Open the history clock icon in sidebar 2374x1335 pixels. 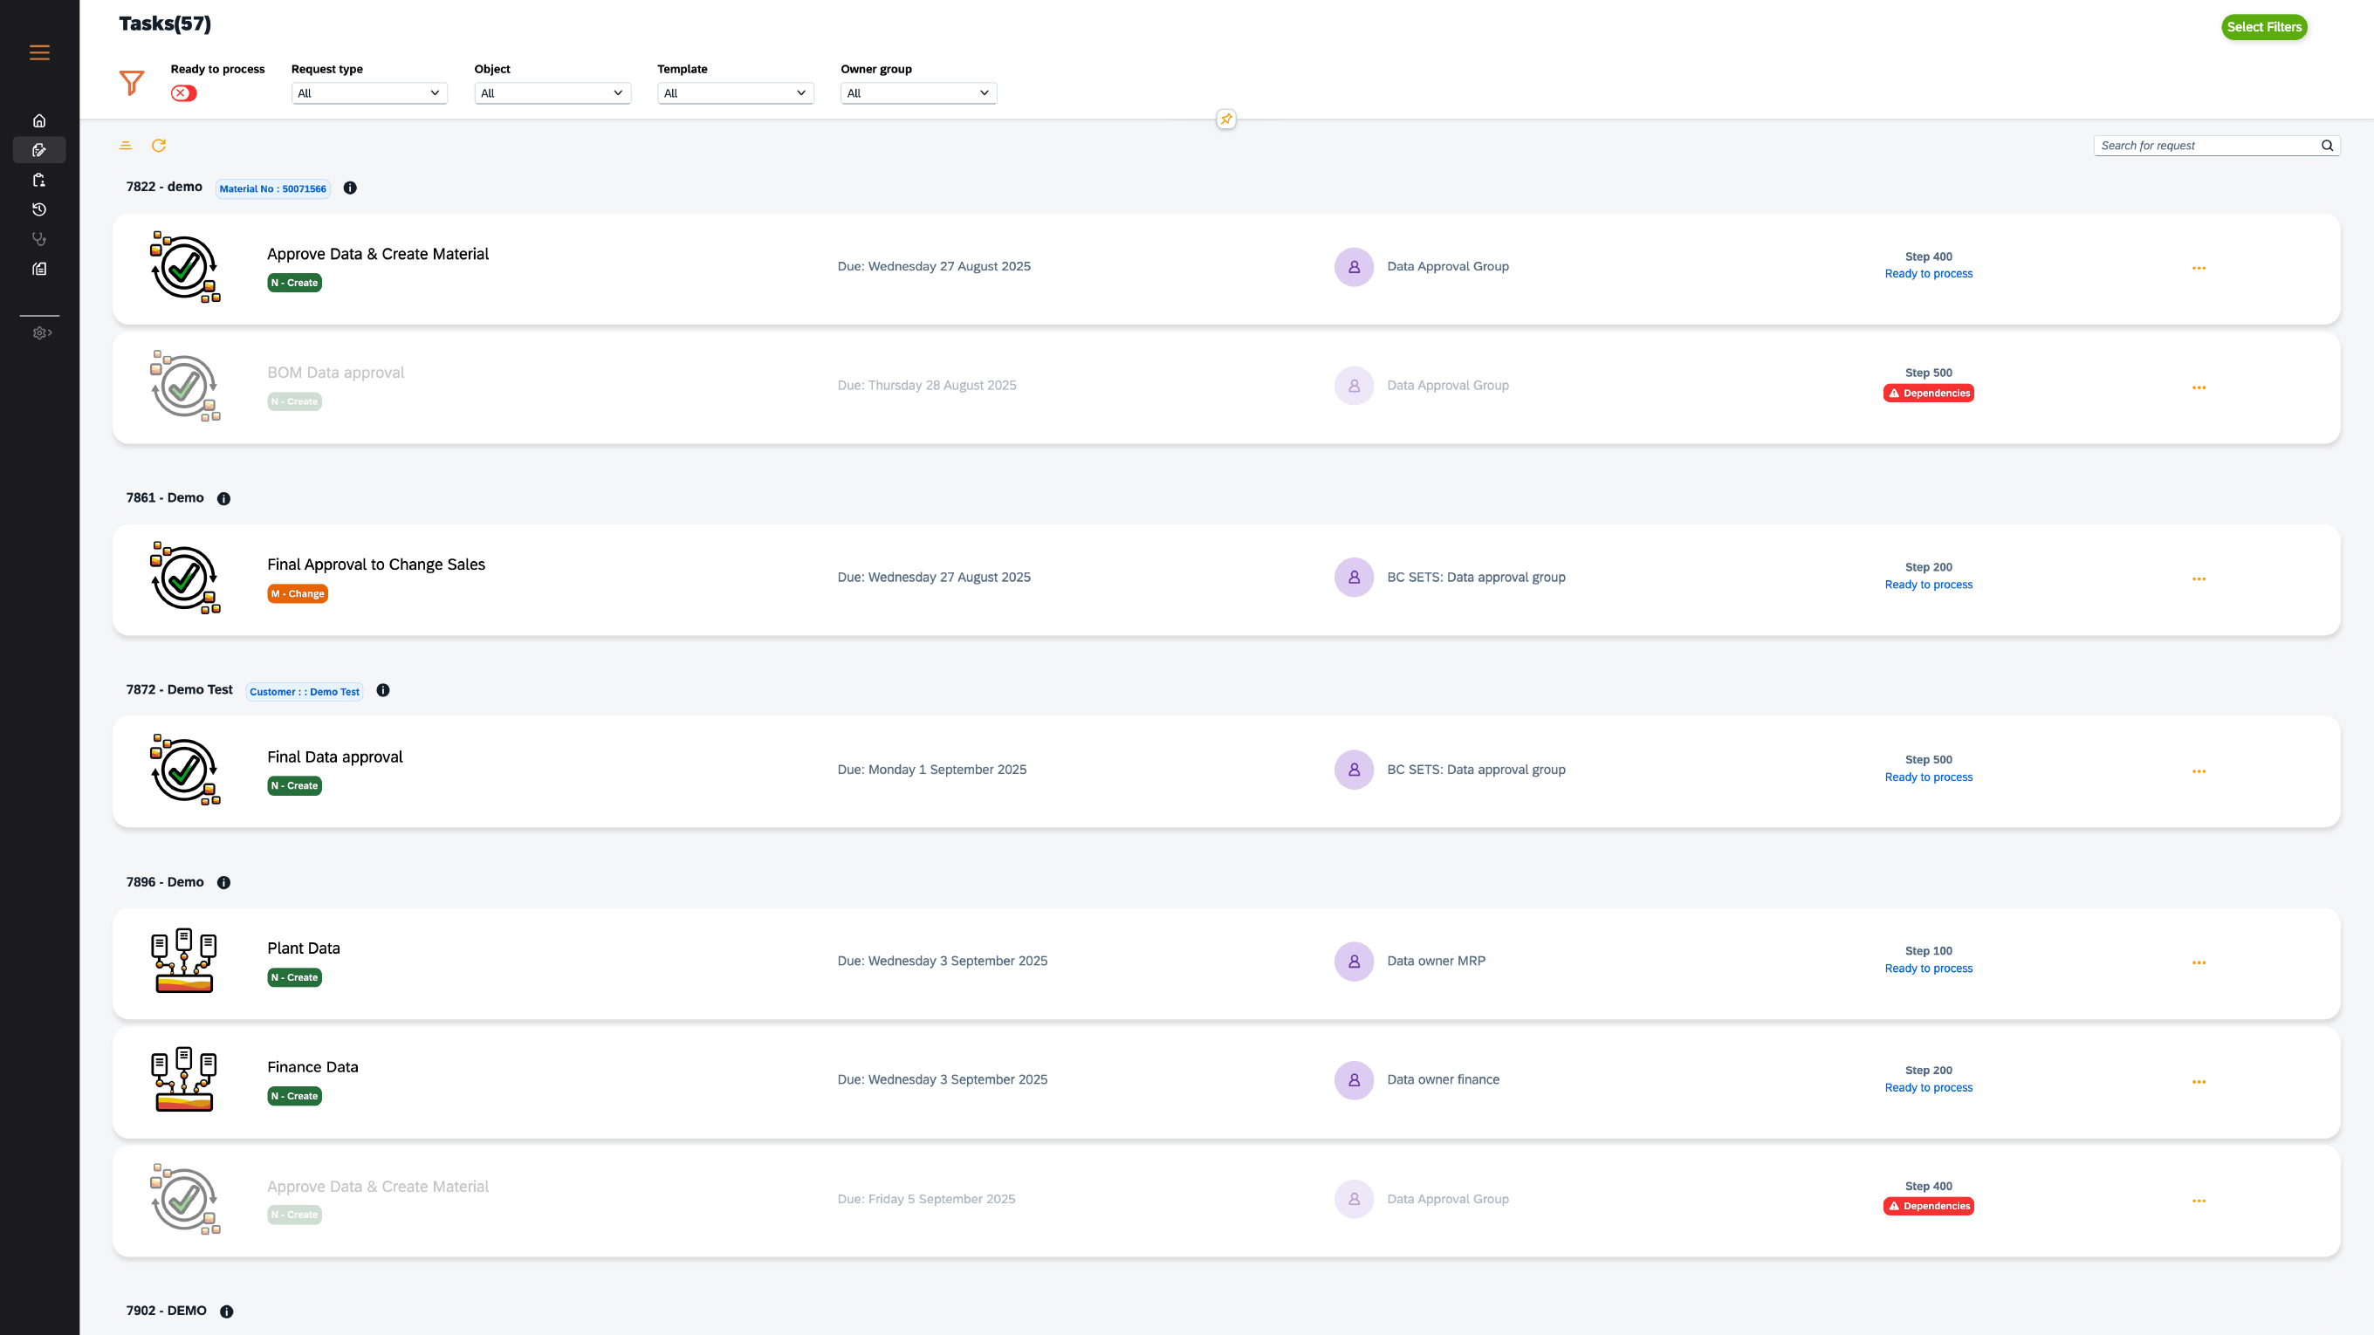click(x=39, y=209)
